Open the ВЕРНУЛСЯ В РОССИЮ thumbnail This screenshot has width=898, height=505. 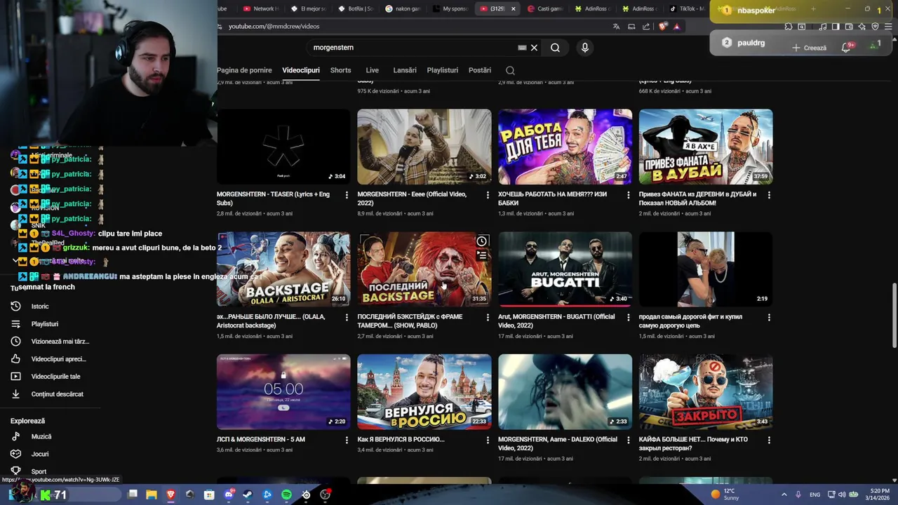coord(424,391)
